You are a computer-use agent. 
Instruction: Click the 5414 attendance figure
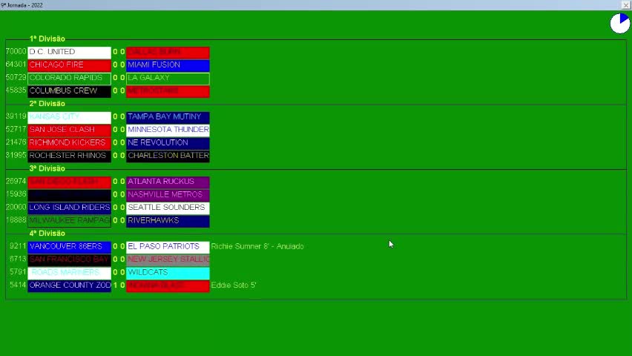[x=18, y=285]
